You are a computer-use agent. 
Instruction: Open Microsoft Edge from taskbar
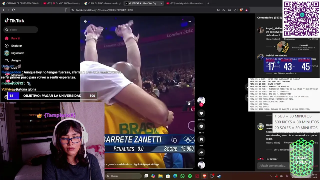175,176
